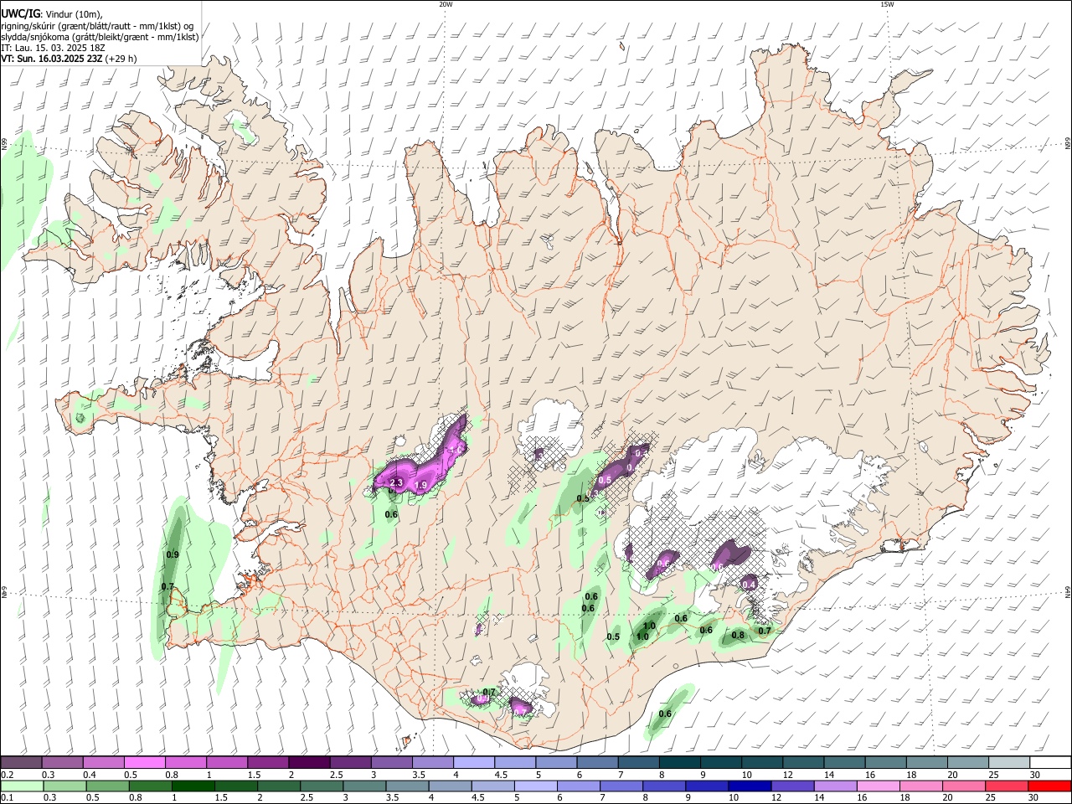Click the '0.1' label in the bottom legend row
1072x804 pixels.
7,798
